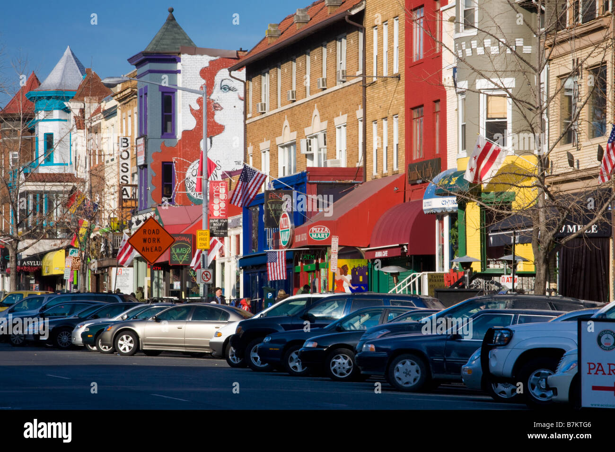Image resolution: width=615 pixels, height=452 pixels.
Task: Click the vertical "BOSSA" sign
Action: 125,168
